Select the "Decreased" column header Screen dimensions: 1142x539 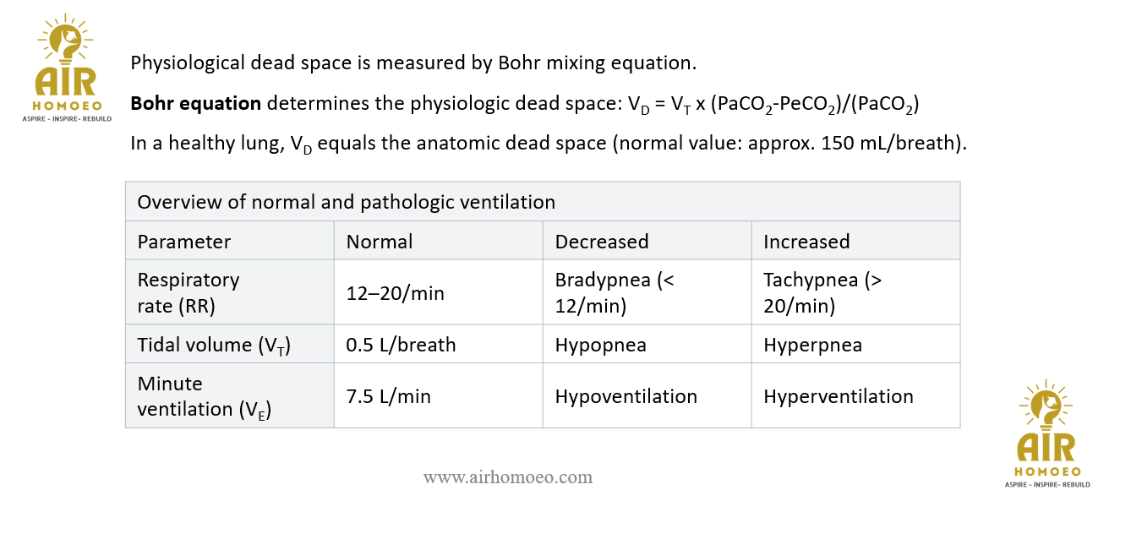point(601,242)
